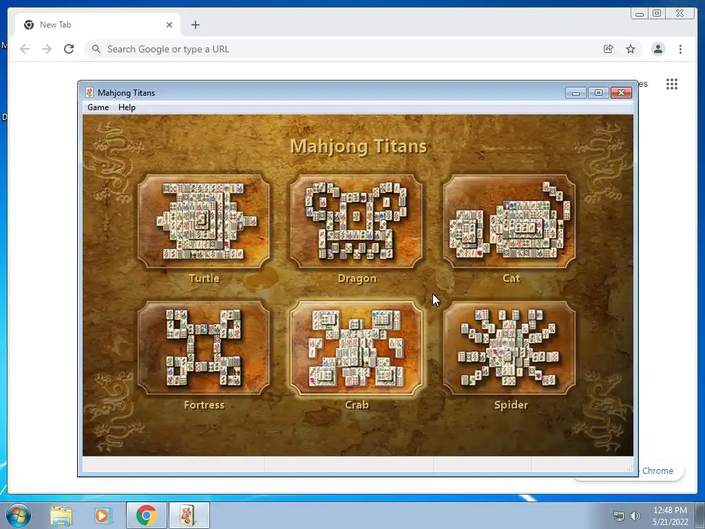Image resolution: width=705 pixels, height=529 pixels.
Task: Choose the Crab layout thumbnail
Action: (x=357, y=348)
